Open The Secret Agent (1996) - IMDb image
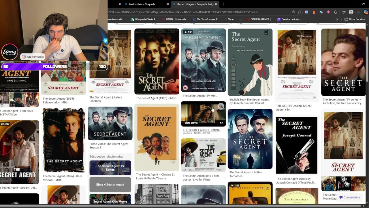Screen dimensions: 369x208 coord(157,61)
